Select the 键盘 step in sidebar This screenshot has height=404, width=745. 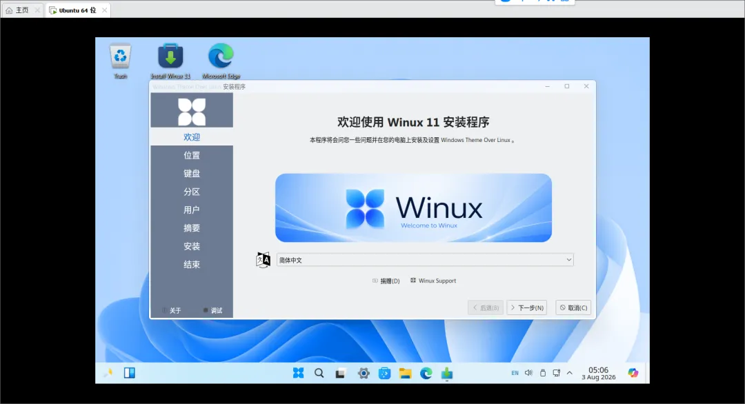click(x=192, y=173)
